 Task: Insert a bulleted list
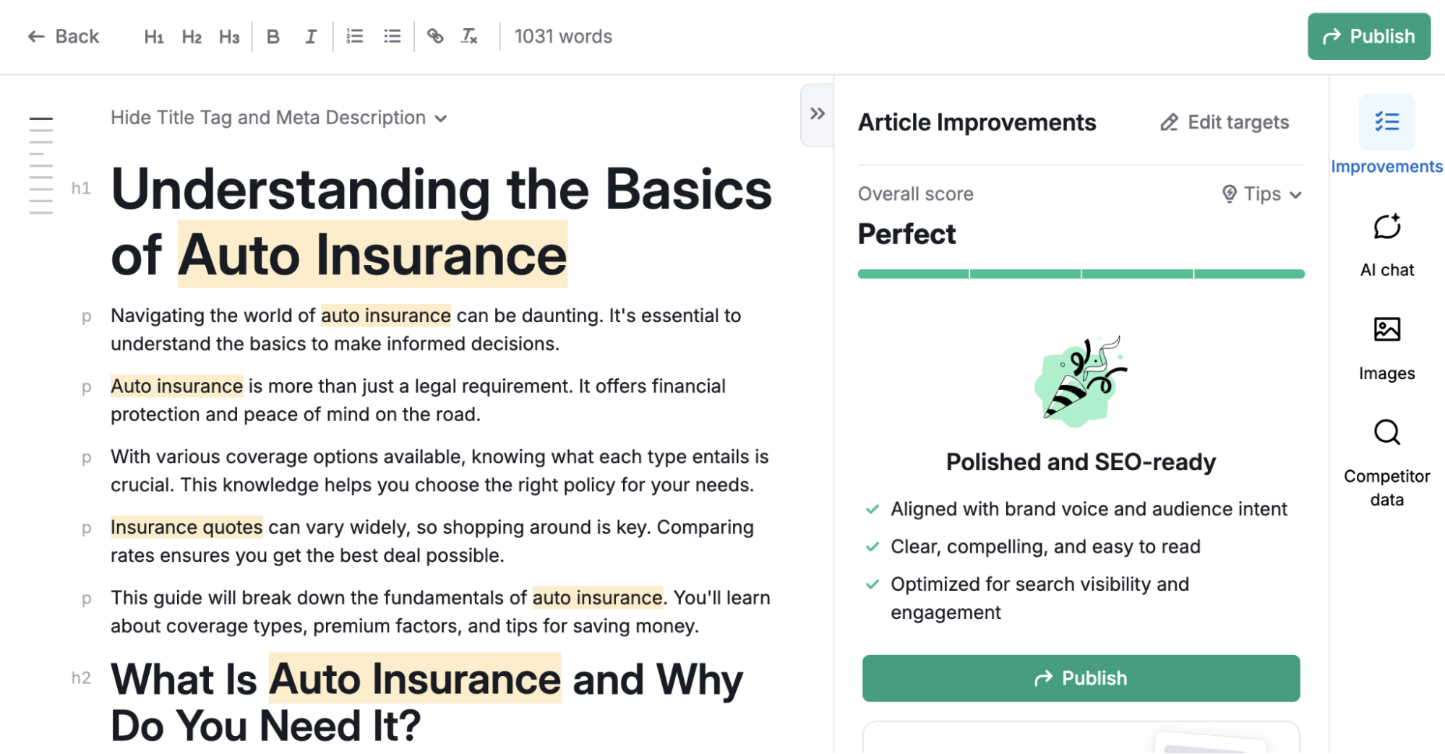[392, 36]
